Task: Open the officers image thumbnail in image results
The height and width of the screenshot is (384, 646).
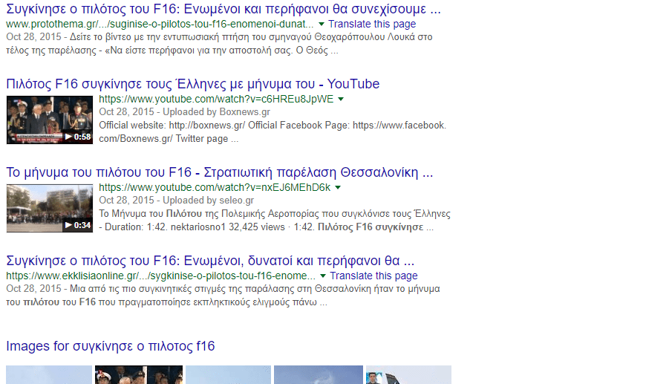Action: tap(139, 374)
